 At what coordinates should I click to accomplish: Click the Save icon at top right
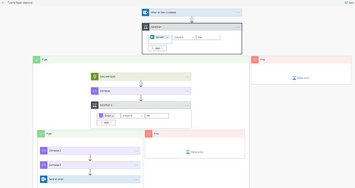[346, 2]
